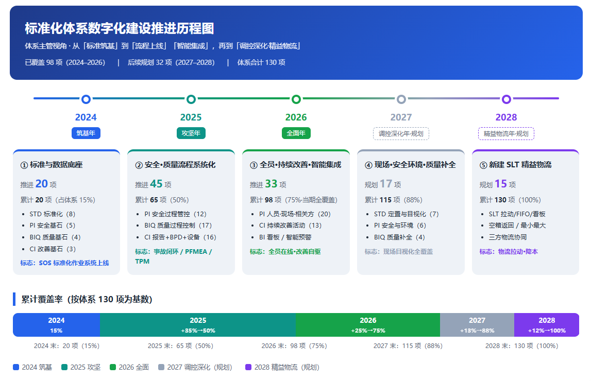This screenshot has height=381, width=591.
Task: Click 推进 45 项 count in card ②
Action: [154, 184]
